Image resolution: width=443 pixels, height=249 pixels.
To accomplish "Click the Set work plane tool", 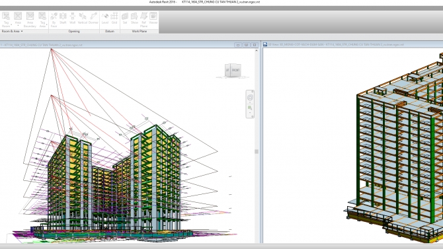I will click(x=125, y=18).
